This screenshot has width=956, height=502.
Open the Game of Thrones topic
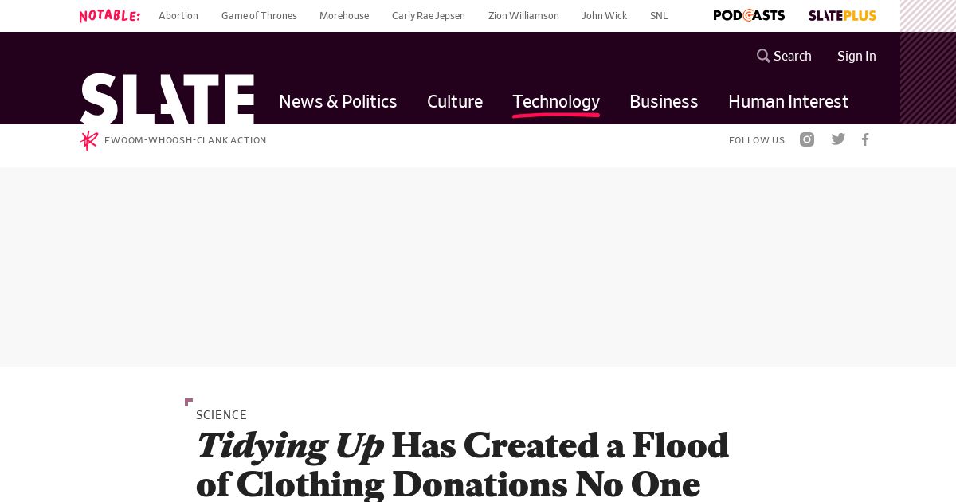(259, 16)
